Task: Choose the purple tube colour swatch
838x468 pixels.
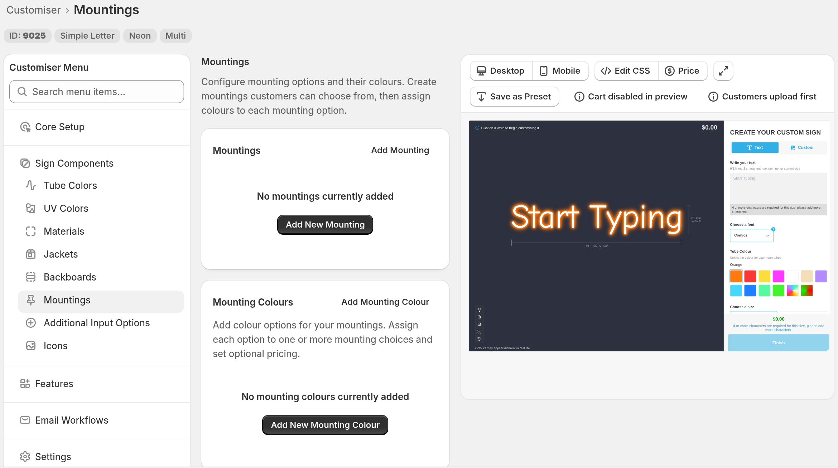Action: point(821,276)
